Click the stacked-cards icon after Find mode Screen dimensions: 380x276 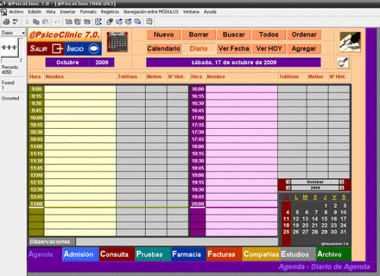[119, 22]
